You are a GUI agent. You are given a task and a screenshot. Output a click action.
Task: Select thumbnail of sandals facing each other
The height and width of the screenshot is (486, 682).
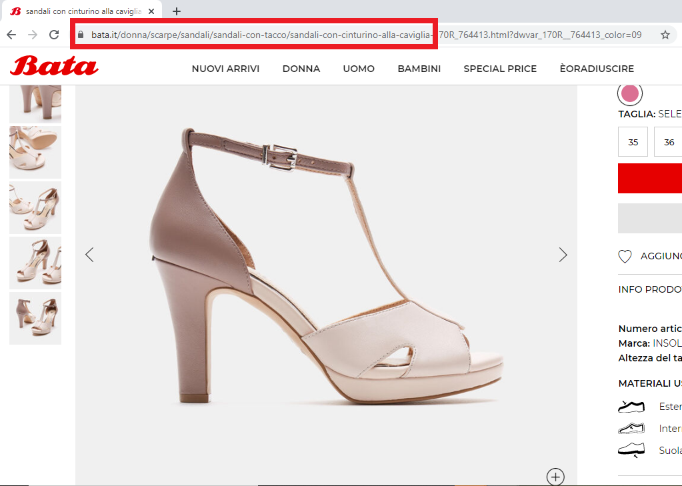35,318
